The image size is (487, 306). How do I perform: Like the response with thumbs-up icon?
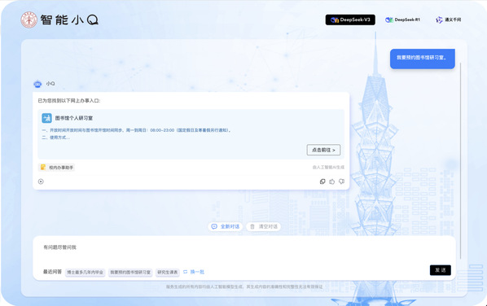(332, 181)
